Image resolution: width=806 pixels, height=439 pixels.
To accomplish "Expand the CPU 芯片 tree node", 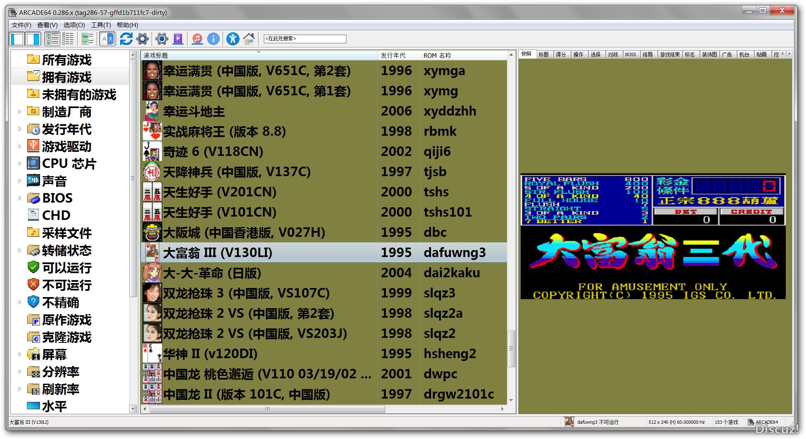I will coord(19,163).
